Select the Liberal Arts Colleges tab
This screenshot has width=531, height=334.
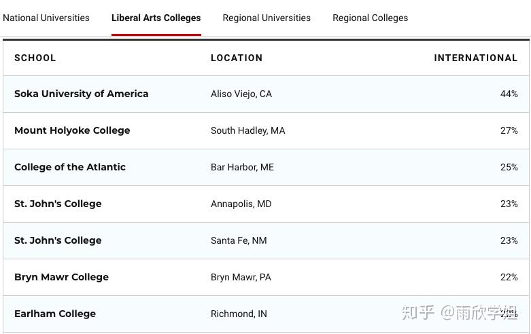coord(156,18)
